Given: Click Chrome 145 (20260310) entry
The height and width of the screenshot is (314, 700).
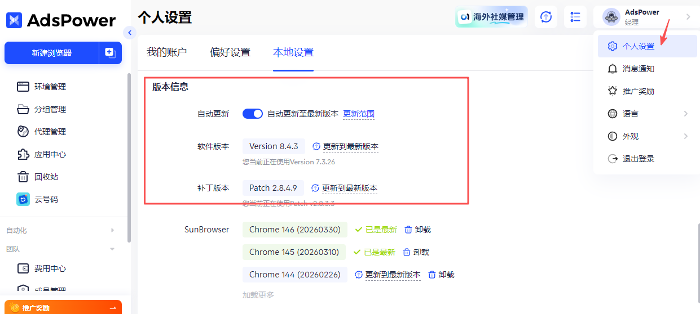Looking at the screenshot, I should [294, 252].
